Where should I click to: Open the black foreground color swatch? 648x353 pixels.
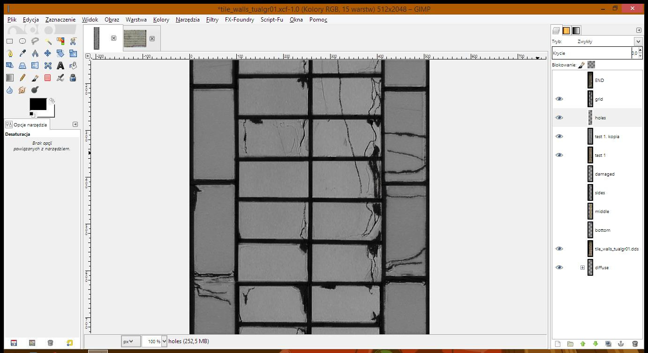pyautogui.click(x=38, y=104)
